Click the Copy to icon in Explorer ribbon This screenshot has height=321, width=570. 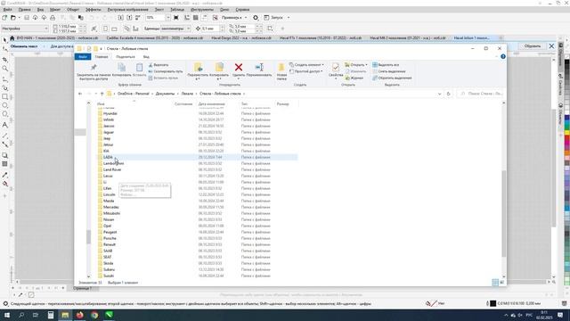tap(219, 67)
